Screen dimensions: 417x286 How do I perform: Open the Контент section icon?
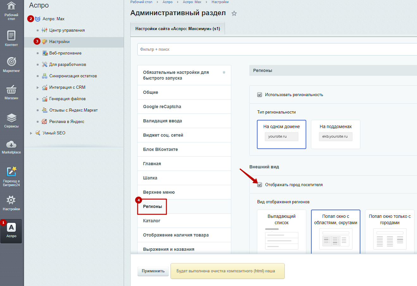pos(11,36)
